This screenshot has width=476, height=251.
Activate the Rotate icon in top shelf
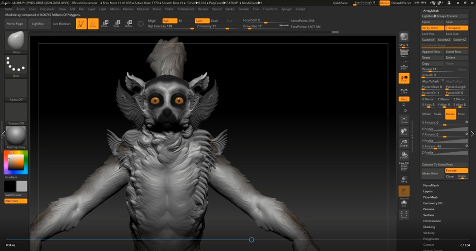[129, 24]
